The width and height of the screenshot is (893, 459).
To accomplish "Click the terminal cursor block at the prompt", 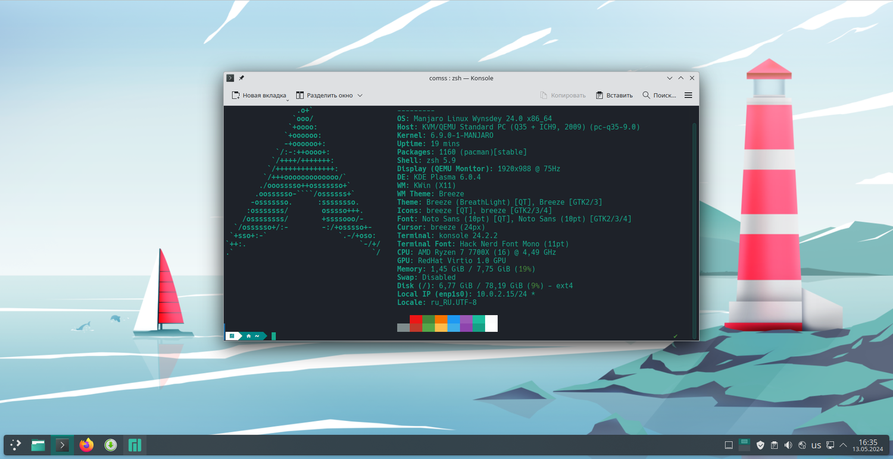I will click(x=274, y=336).
